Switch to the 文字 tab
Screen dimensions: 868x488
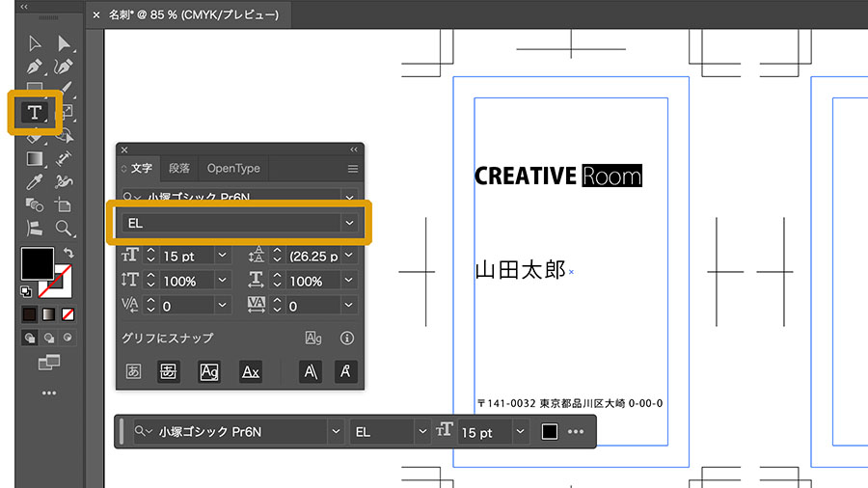click(141, 168)
